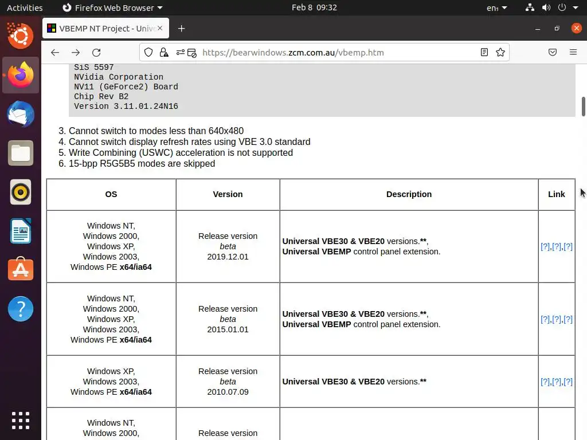Click 'Windows PE x64/ia64' in 2019.12.01 row
Viewport: 587px width, 440px height.
pyautogui.click(x=111, y=267)
